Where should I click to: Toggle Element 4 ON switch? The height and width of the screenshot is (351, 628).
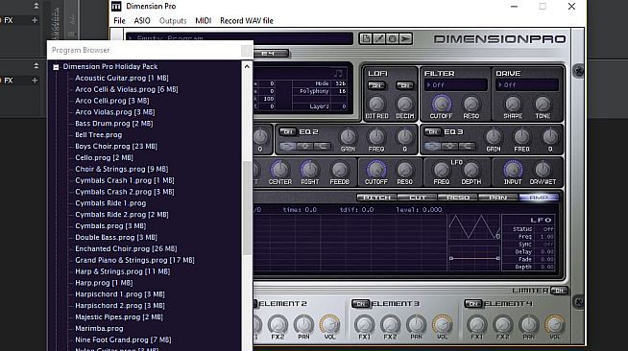(473, 304)
